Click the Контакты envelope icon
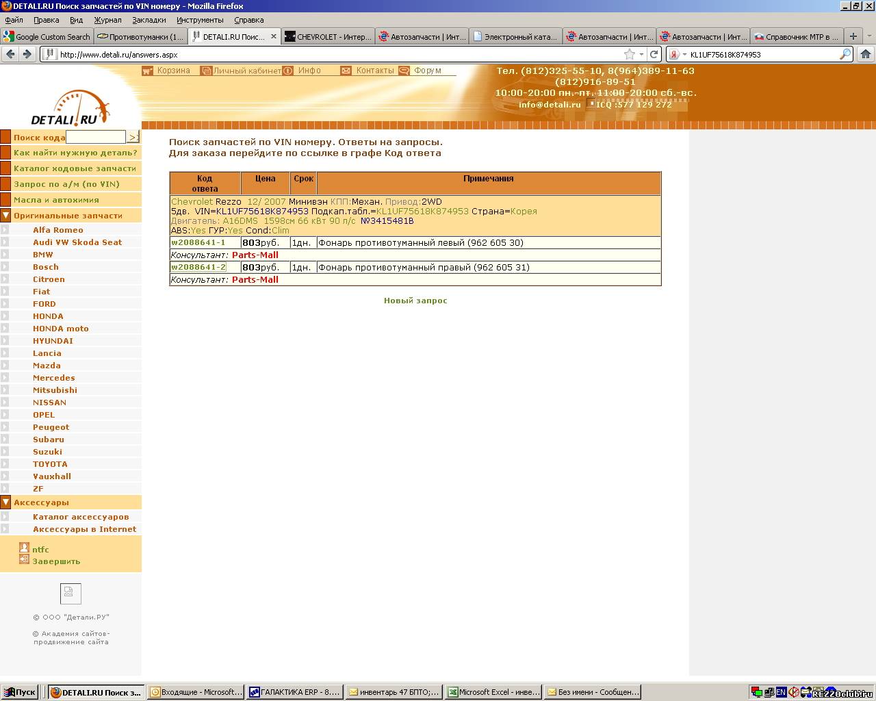The width and height of the screenshot is (876, 701). (346, 71)
